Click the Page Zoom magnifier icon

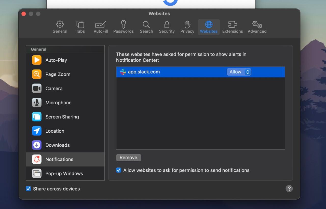tap(37, 74)
